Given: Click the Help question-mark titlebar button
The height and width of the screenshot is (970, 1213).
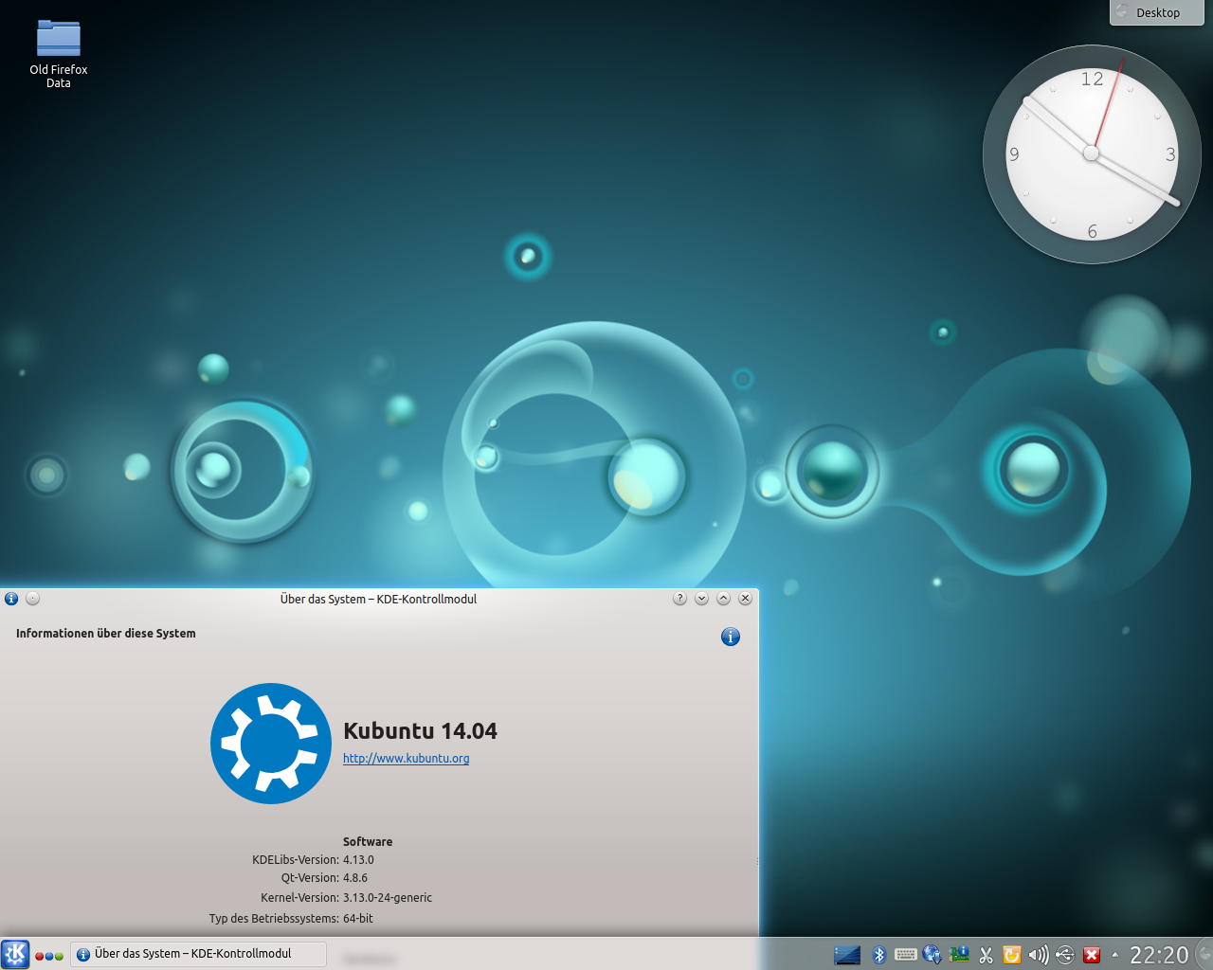Looking at the screenshot, I should click(x=679, y=598).
